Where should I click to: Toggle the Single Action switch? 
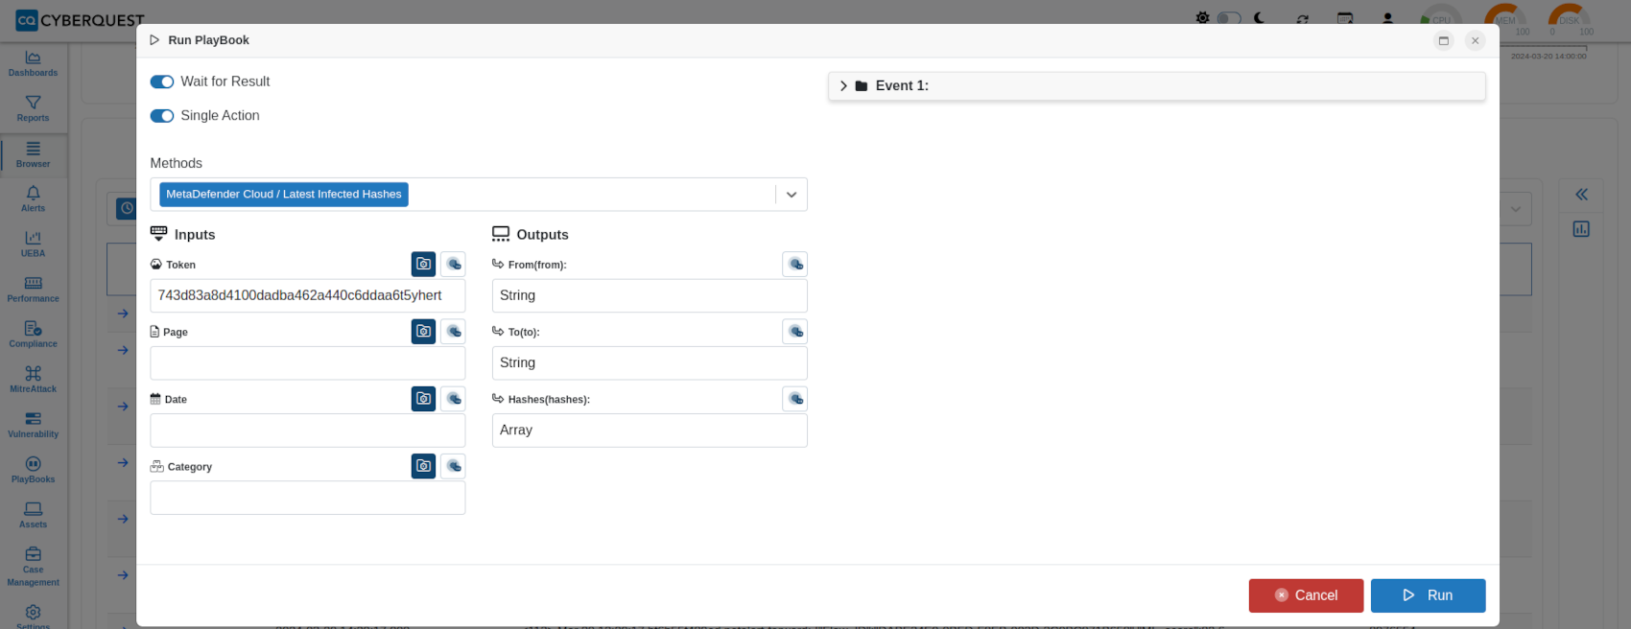click(x=161, y=116)
